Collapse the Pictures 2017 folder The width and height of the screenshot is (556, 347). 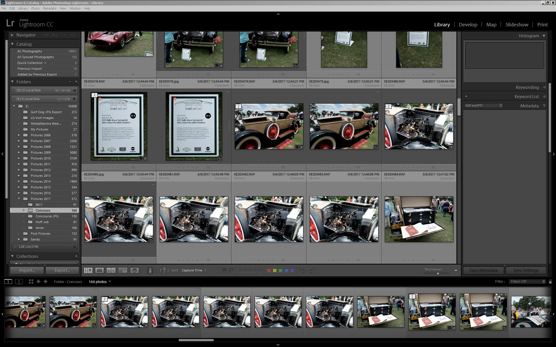pos(19,199)
